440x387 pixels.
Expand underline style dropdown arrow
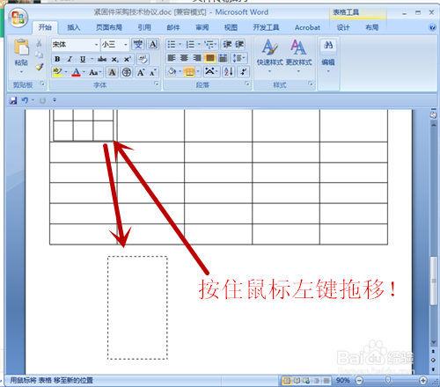[92, 59]
